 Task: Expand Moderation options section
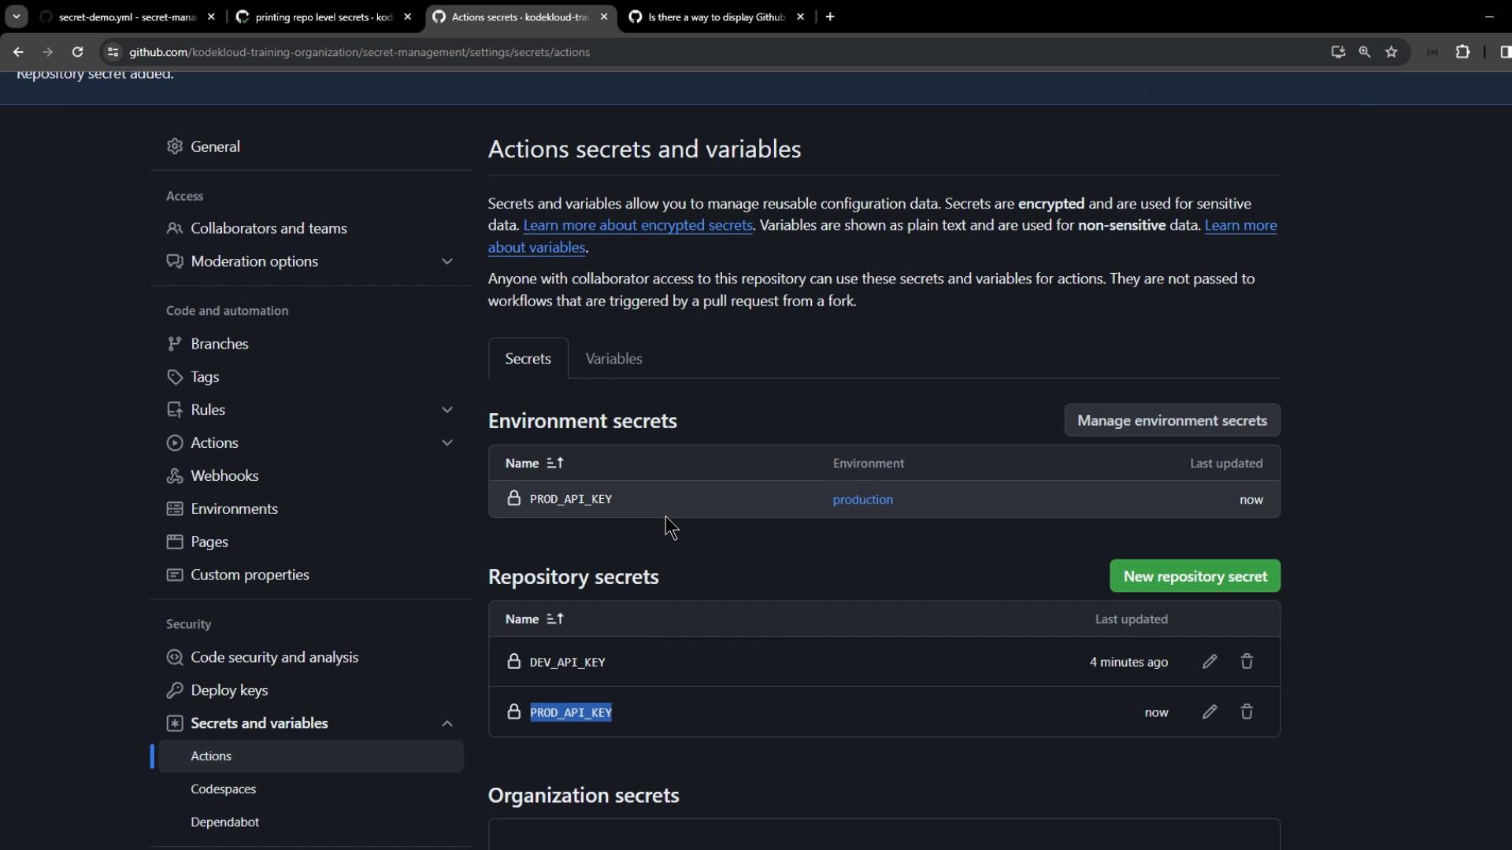coord(447,261)
